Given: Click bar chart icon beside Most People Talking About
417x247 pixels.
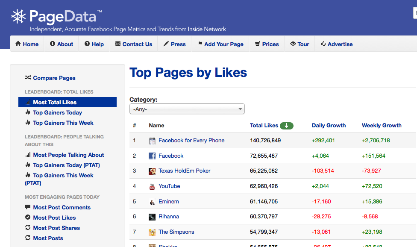Looking at the screenshot, I should coord(28,154).
